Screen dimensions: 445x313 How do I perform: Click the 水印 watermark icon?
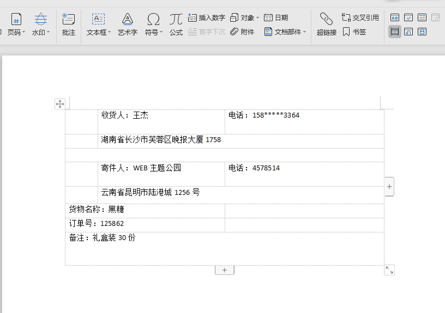pyautogui.click(x=40, y=19)
